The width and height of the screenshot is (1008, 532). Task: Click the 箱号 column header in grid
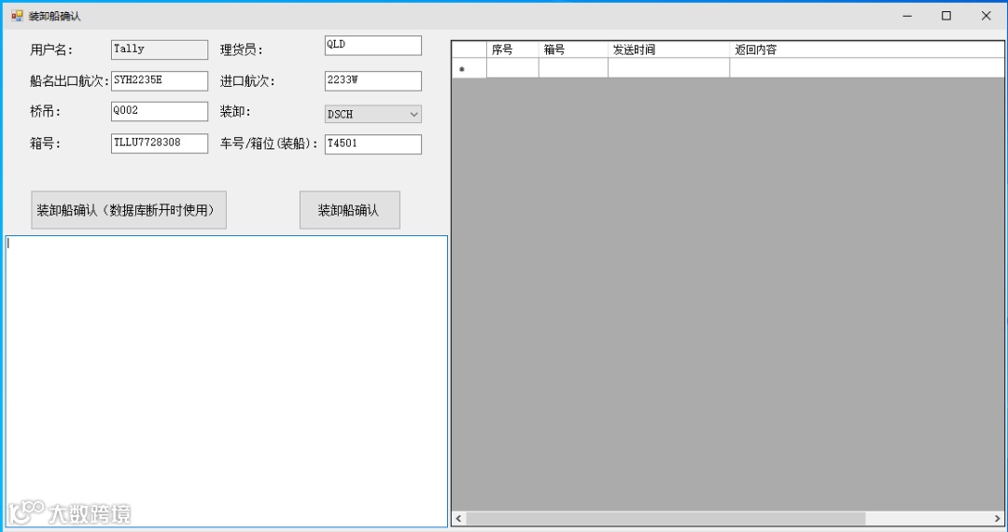[573, 49]
